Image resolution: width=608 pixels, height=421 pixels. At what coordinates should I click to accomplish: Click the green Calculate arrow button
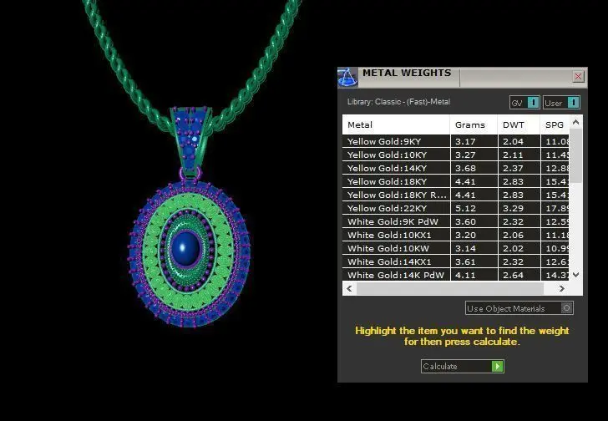[497, 366]
